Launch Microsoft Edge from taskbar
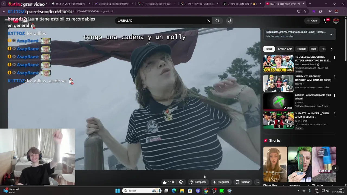The height and width of the screenshot is (195, 347). [x=174, y=191]
